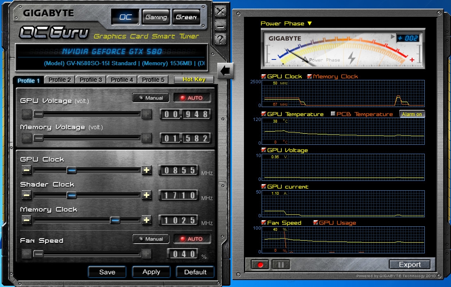
Task: Click Default button
Action: [195, 272]
